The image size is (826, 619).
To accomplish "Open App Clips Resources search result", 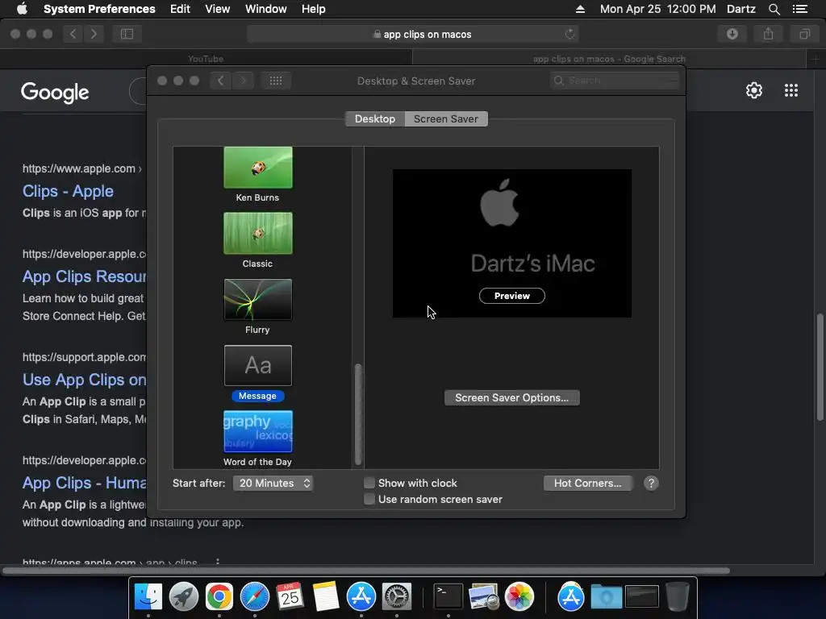I will tap(84, 276).
